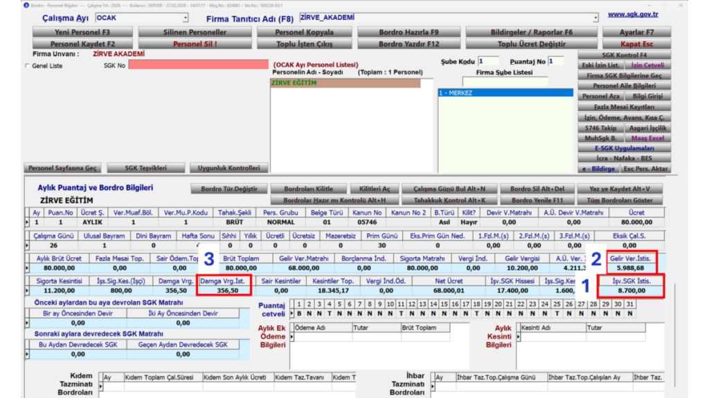The width and height of the screenshot is (709, 398).
Task: Open Personel Aile Bilgileri
Action: pos(624,86)
